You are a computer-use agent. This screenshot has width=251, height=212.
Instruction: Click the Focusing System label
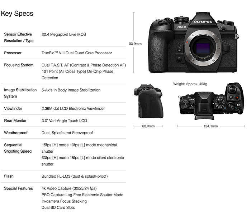pos(19,65)
